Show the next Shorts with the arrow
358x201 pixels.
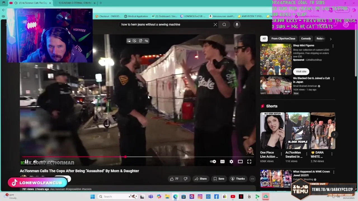pyautogui.click(x=334, y=135)
